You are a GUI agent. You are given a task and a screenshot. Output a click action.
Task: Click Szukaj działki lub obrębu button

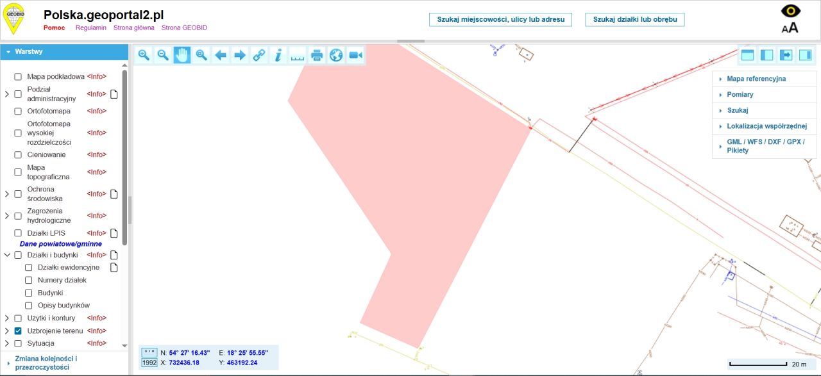pos(635,19)
